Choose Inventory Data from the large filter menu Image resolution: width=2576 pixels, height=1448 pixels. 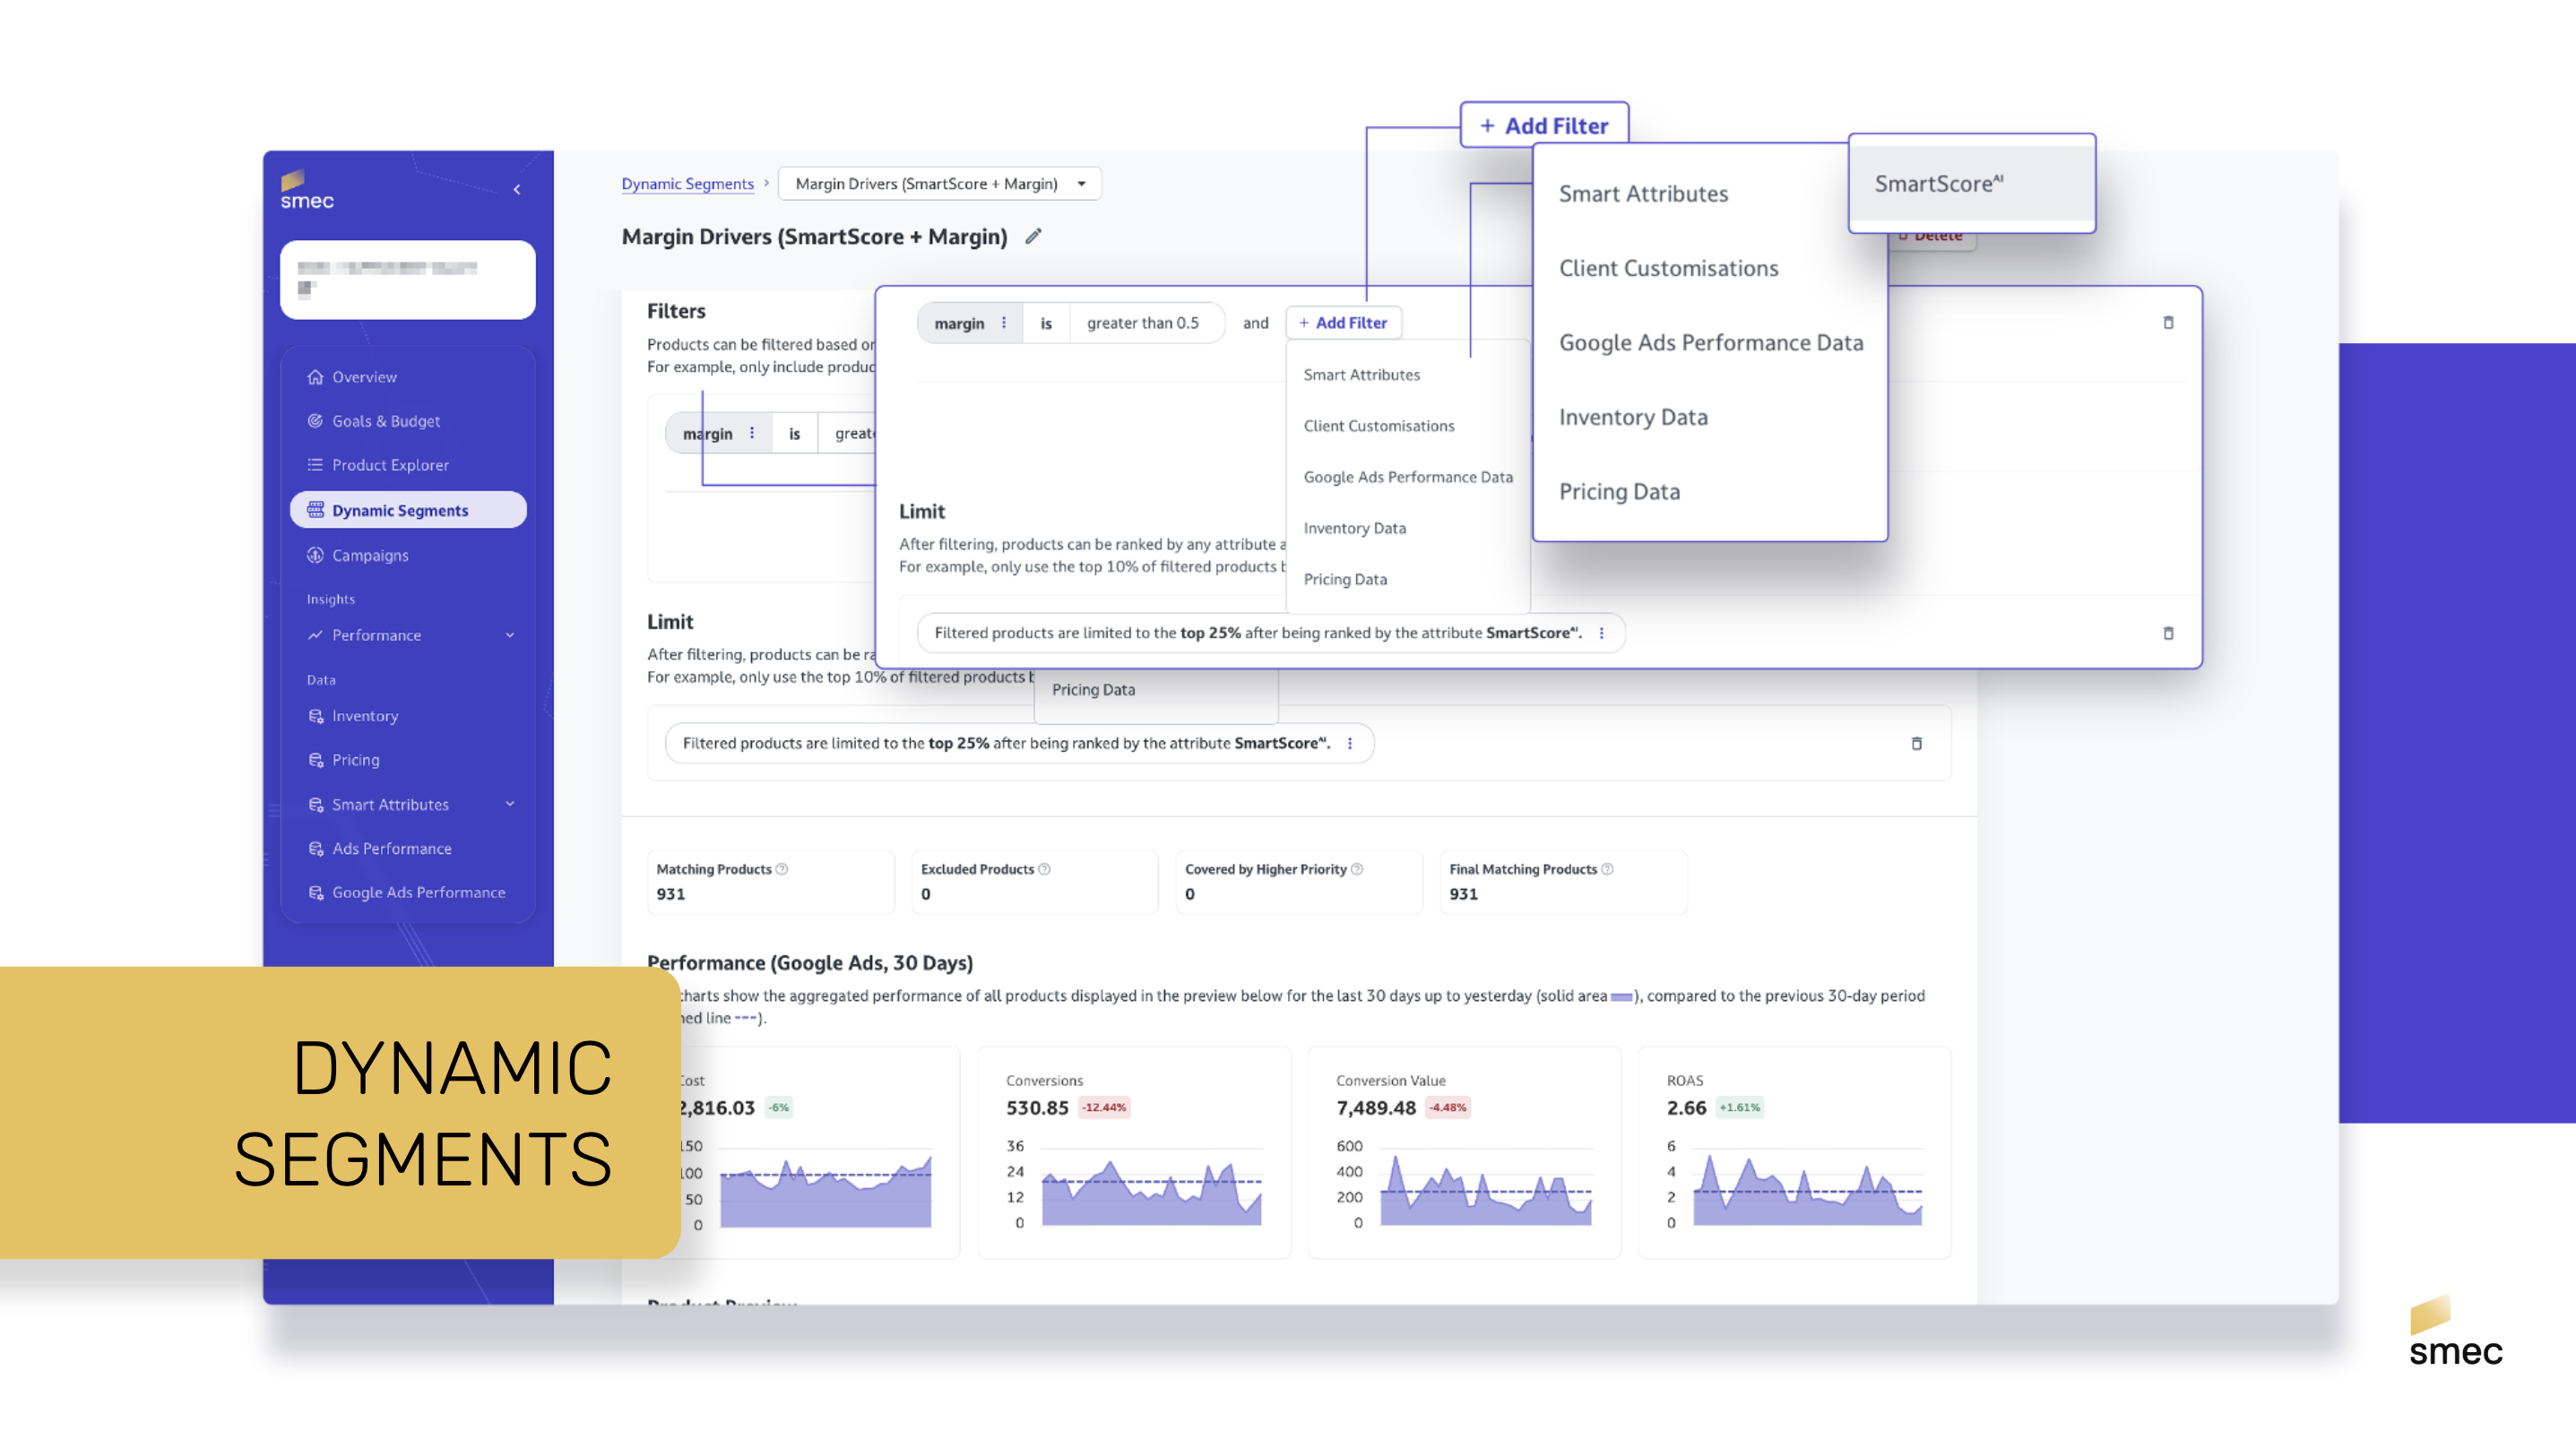(1633, 417)
